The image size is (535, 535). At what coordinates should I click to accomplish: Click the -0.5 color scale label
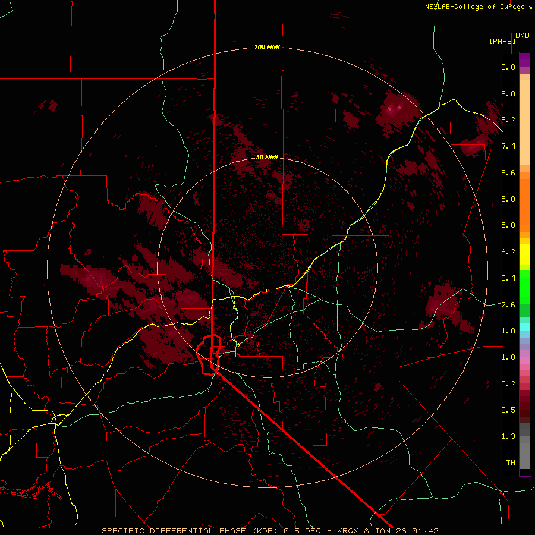click(x=506, y=410)
